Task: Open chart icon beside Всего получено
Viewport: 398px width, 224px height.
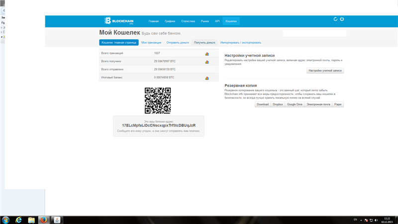Action: point(207,62)
